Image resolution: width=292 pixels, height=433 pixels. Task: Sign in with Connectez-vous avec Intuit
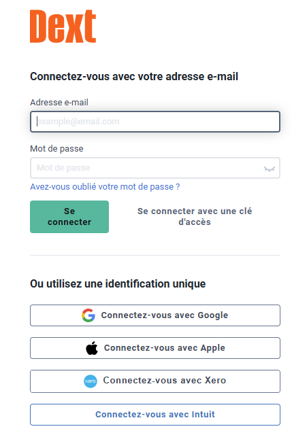point(155,415)
